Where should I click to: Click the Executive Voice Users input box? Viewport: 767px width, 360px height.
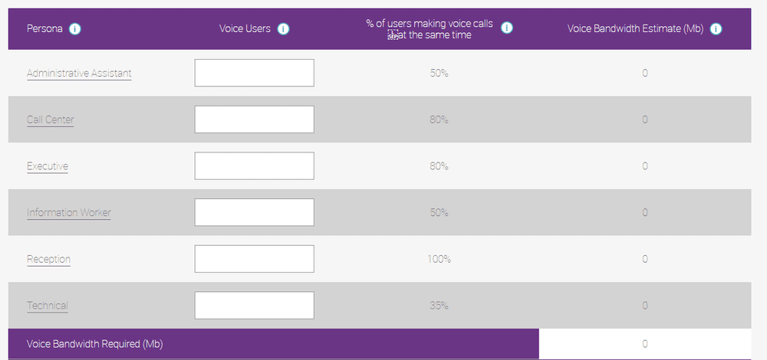(x=254, y=165)
